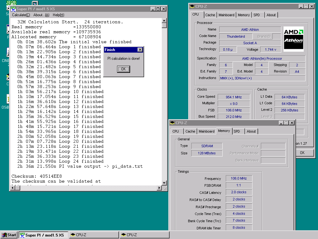Switch to Memory tab in back CPU-Z window
The height and width of the screenshot is (239, 318).
[x=244, y=15]
